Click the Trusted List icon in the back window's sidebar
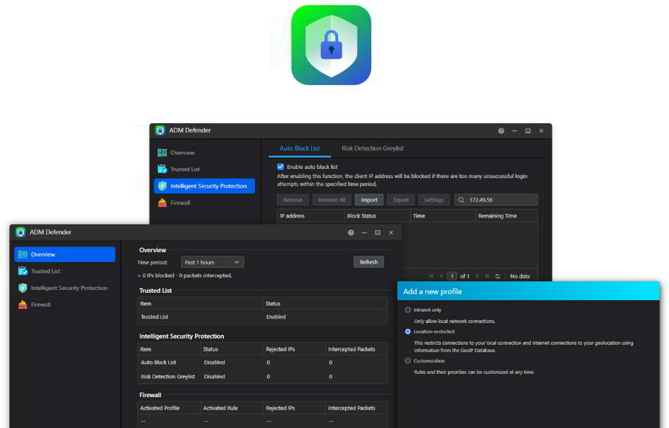The width and height of the screenshot is (669, 428). pos(162,169)
